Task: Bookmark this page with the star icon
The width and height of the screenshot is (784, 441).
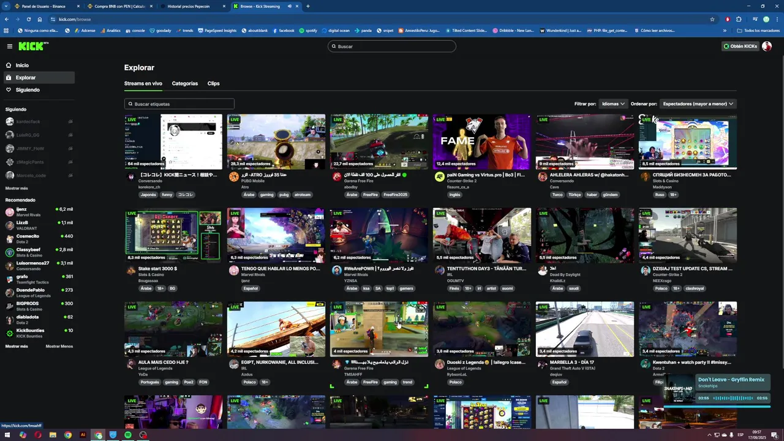Action: click(712, 19)
